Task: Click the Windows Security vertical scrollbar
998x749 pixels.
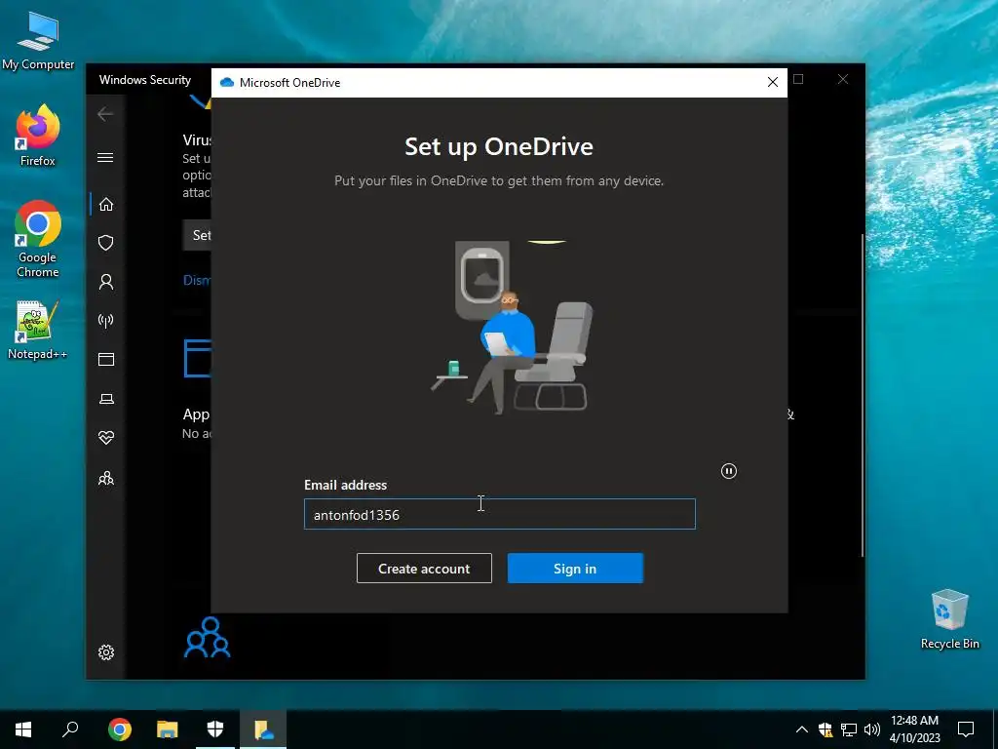Action: (x=863, y=395)
